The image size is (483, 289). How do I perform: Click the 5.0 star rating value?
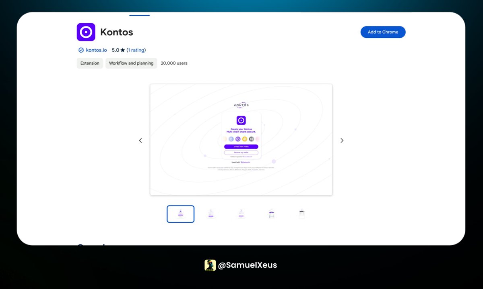118,50
